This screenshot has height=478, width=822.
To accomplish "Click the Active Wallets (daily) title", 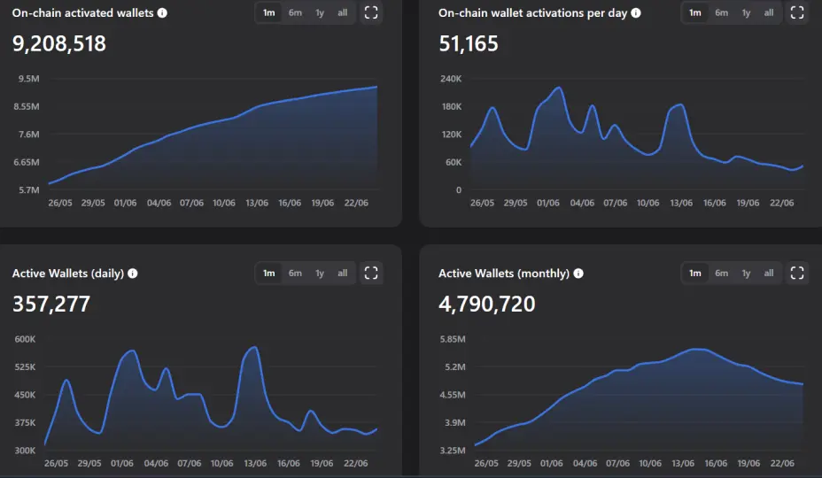I will point(68,274).
